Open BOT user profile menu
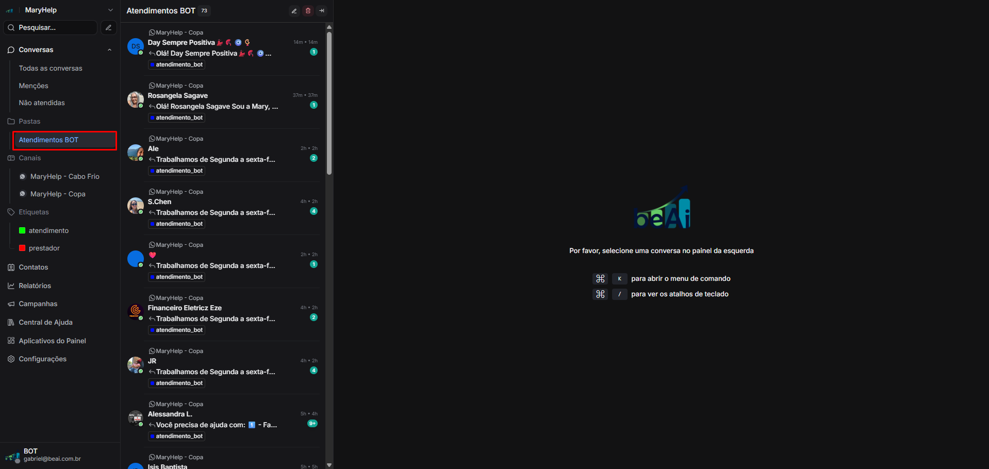The width and height of the screenshot is (989, 469). click(x=52, y=455)
